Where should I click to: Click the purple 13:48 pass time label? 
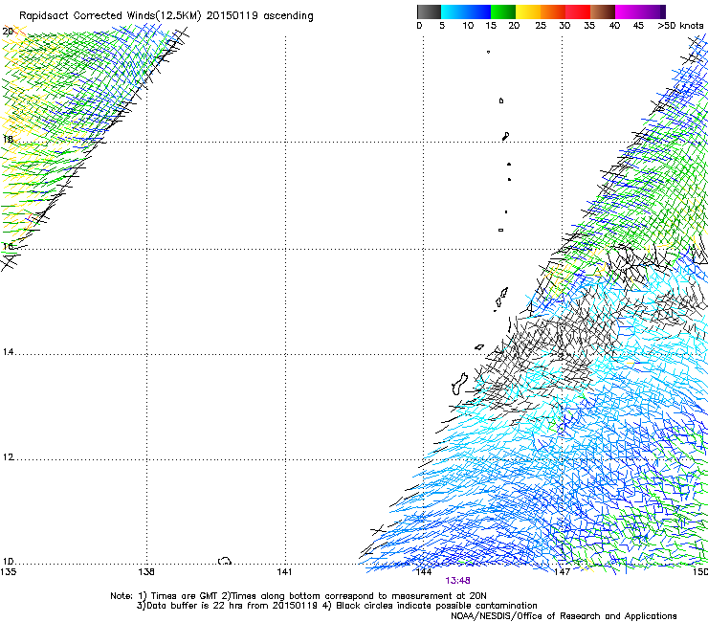(457, 581)
